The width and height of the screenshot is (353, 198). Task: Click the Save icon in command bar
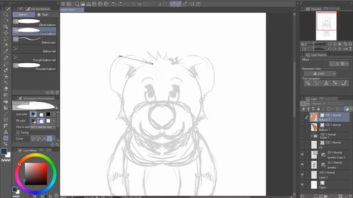(88, 4)
